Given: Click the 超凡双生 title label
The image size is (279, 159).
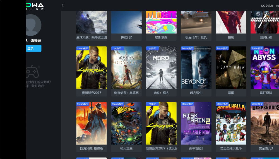Looking at the screenshot, I should 196,93.
